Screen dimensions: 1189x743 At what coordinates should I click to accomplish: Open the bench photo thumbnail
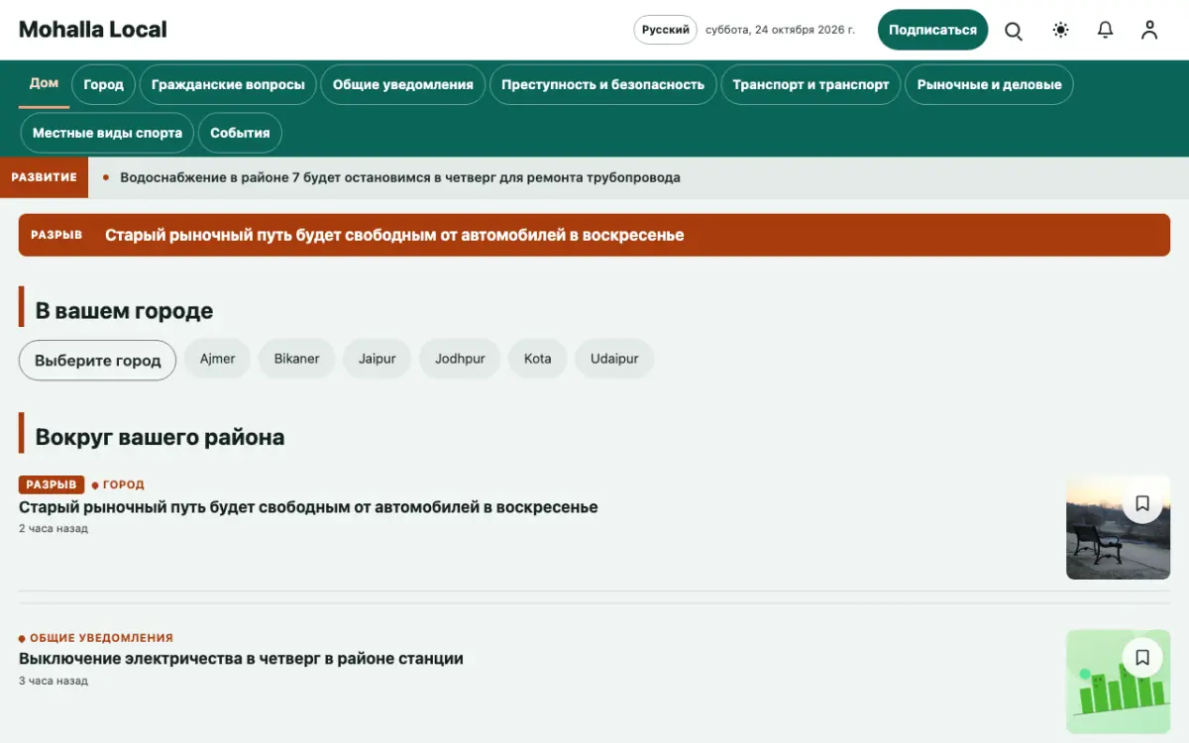click(1118, 528)
